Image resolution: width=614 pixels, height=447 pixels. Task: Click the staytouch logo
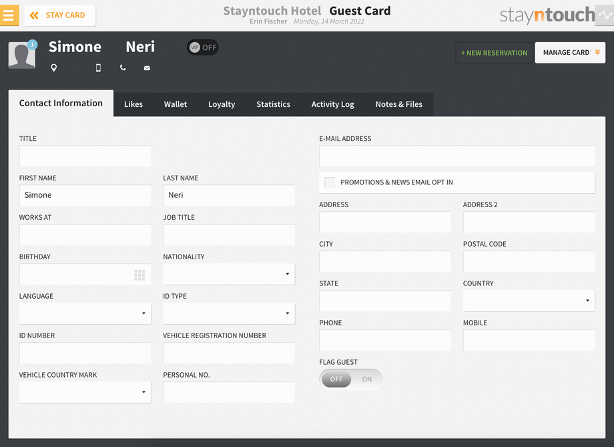click(547, 15)
